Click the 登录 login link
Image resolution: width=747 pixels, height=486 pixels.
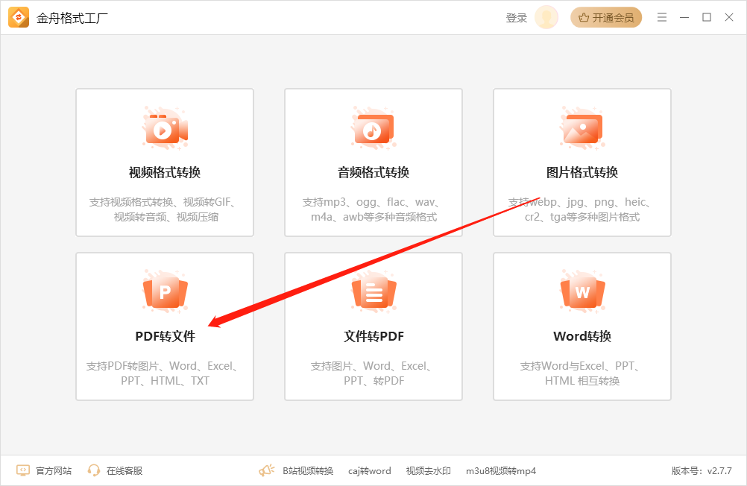pyautogui.click(x=516, y=16)
